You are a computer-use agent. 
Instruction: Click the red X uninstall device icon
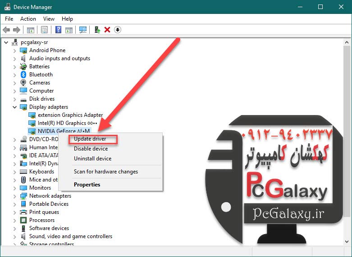click(107, 30)
